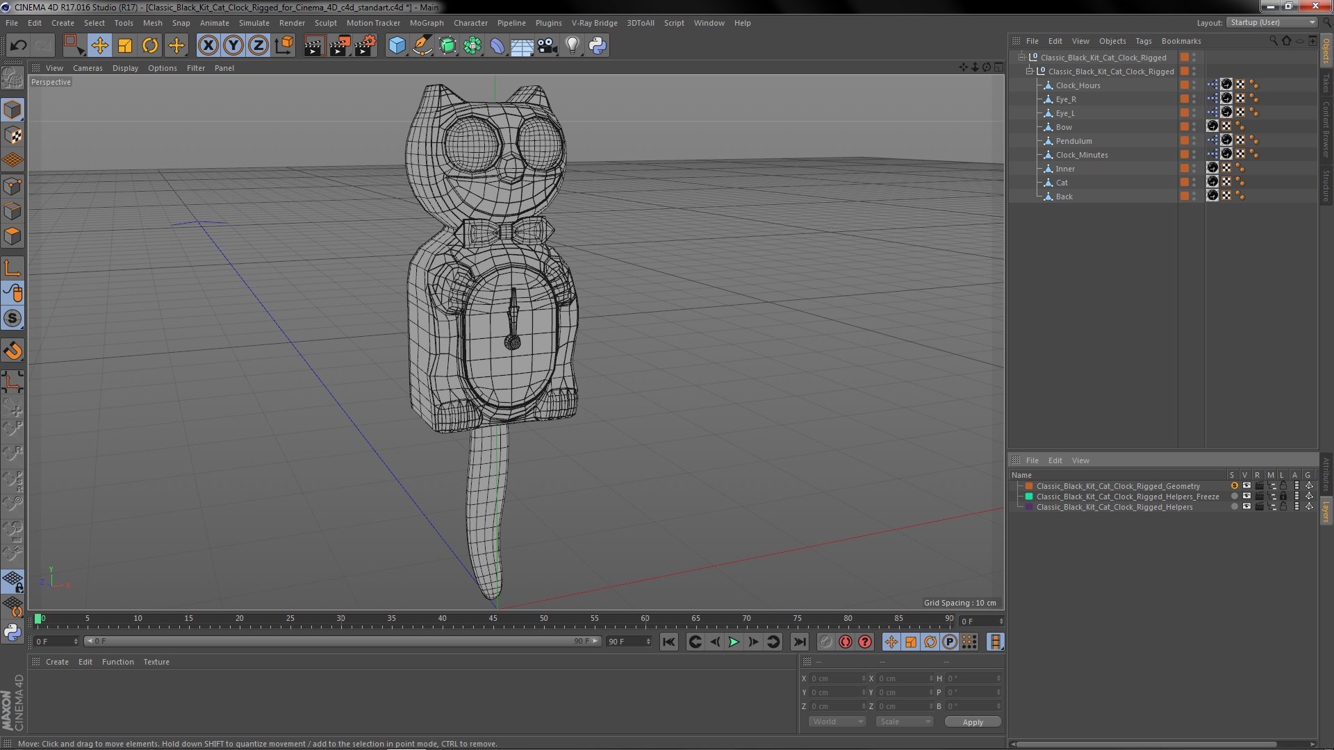Render to Picture Viewer
This screenshot has width=1334, height=750.
[340, 46]
